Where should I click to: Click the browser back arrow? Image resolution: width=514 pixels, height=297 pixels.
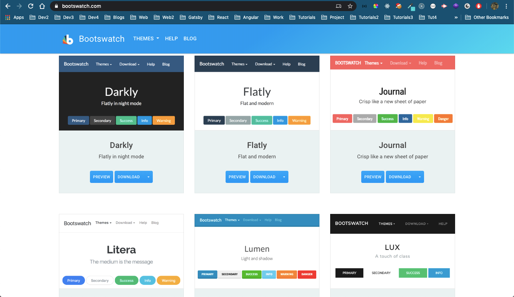pyautogui.click(x=8, y=6)
